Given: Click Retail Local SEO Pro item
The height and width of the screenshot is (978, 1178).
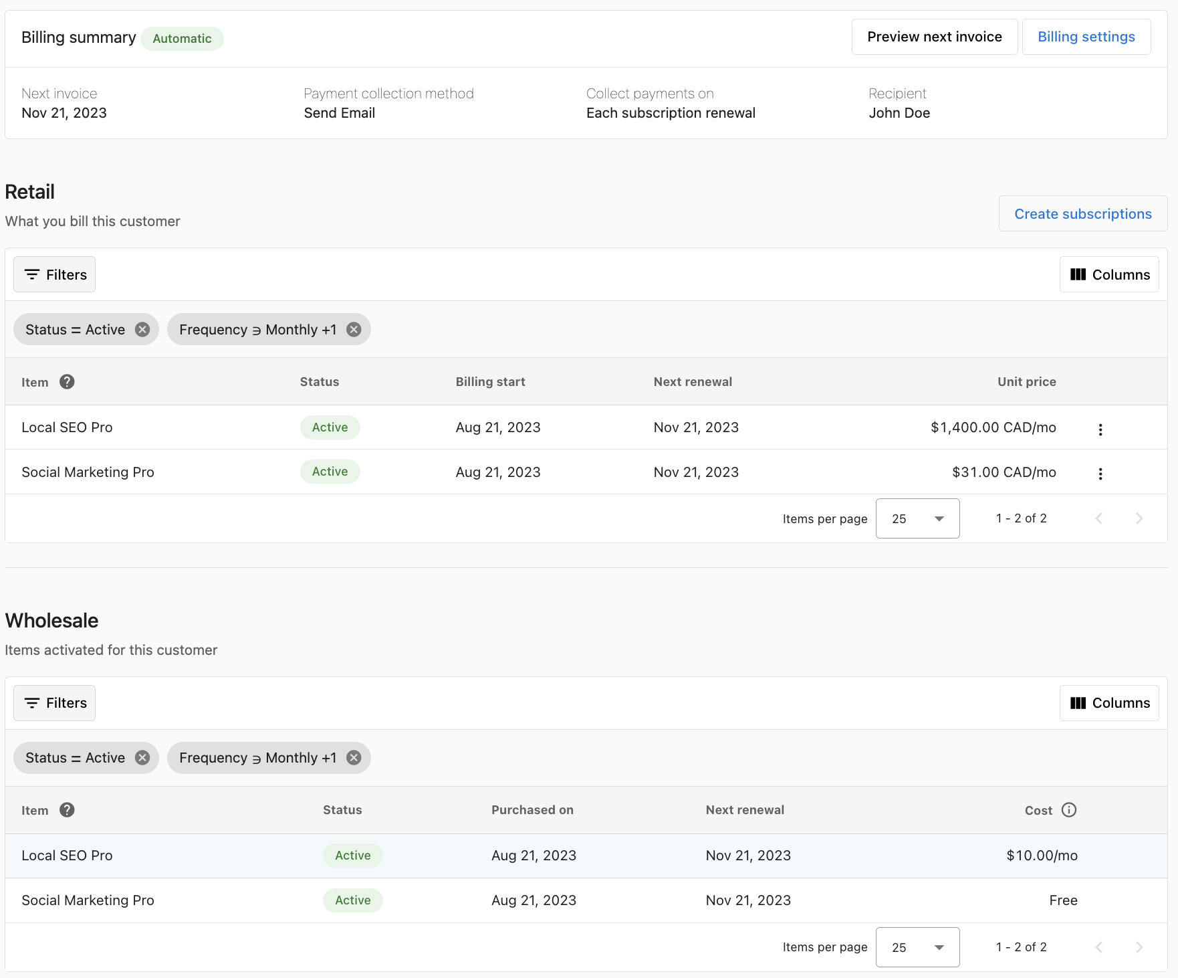Looking at the screenshot, I should (x=67, y=427).
